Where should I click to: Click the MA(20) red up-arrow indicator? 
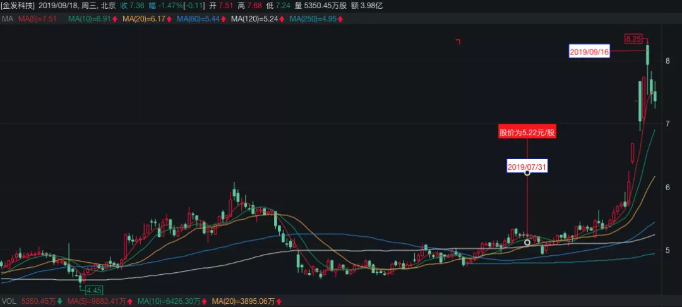169,19
